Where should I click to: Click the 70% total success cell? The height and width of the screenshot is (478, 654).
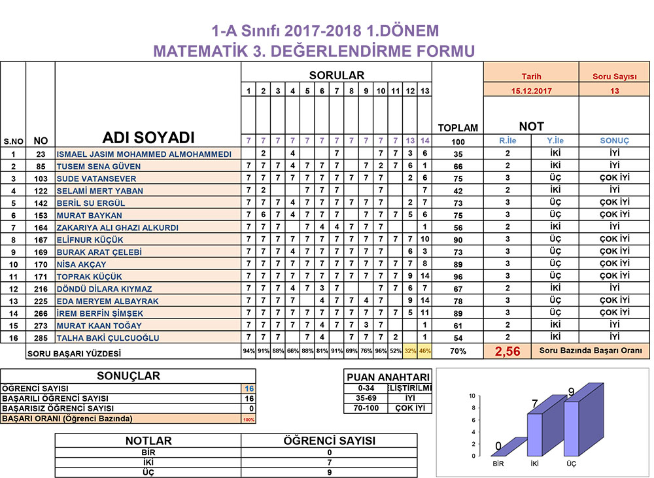coord(458,351)
